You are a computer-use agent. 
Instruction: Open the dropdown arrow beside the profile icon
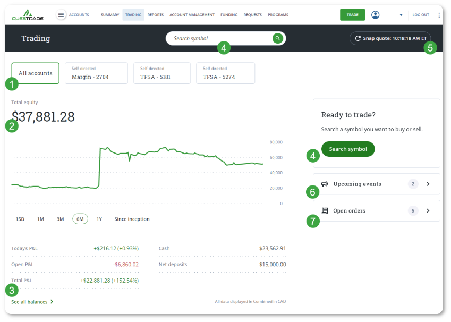[x=401, y=14]
